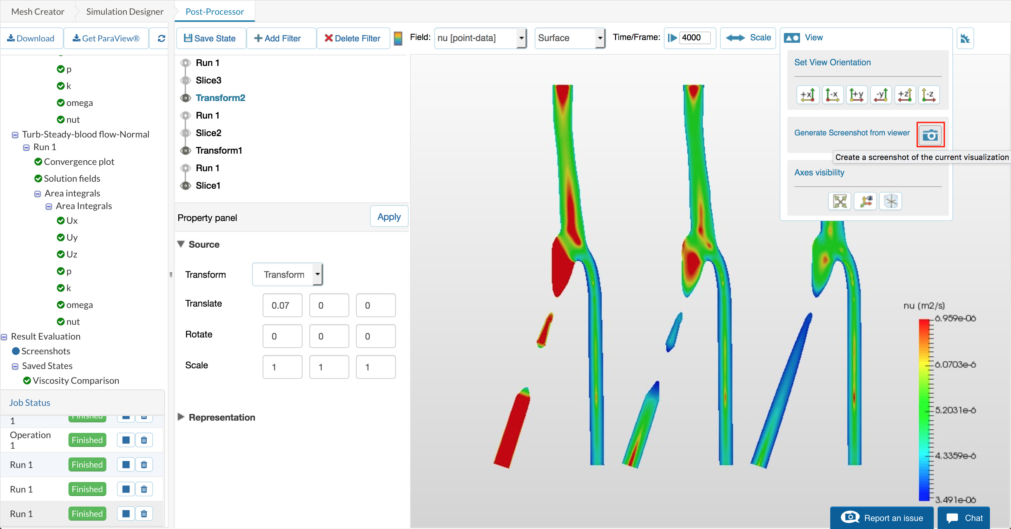Switch to the Mesh Creator tab
The image size is (1011, 529).
click(38, 12)
